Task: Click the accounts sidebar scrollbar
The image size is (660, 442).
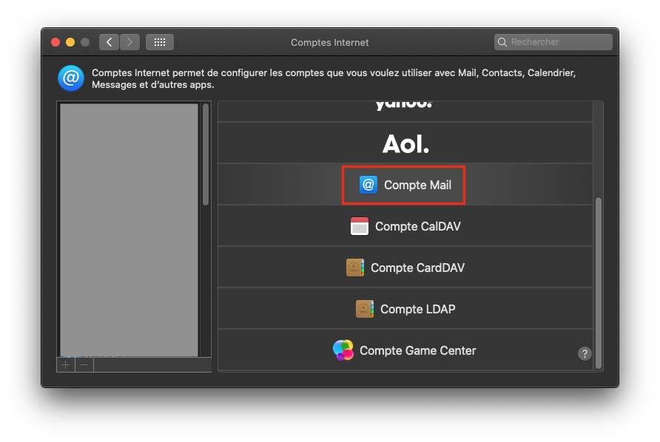Action: pos(206,155)
